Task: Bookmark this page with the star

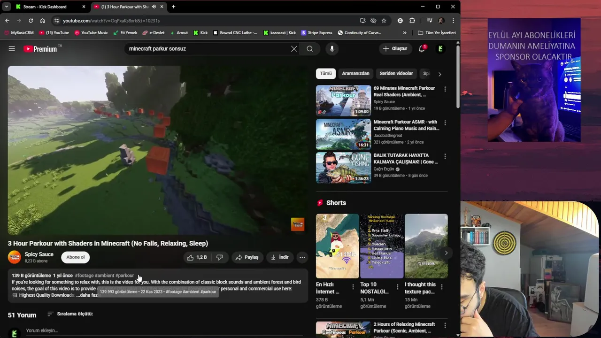Action: pos(384,21)
